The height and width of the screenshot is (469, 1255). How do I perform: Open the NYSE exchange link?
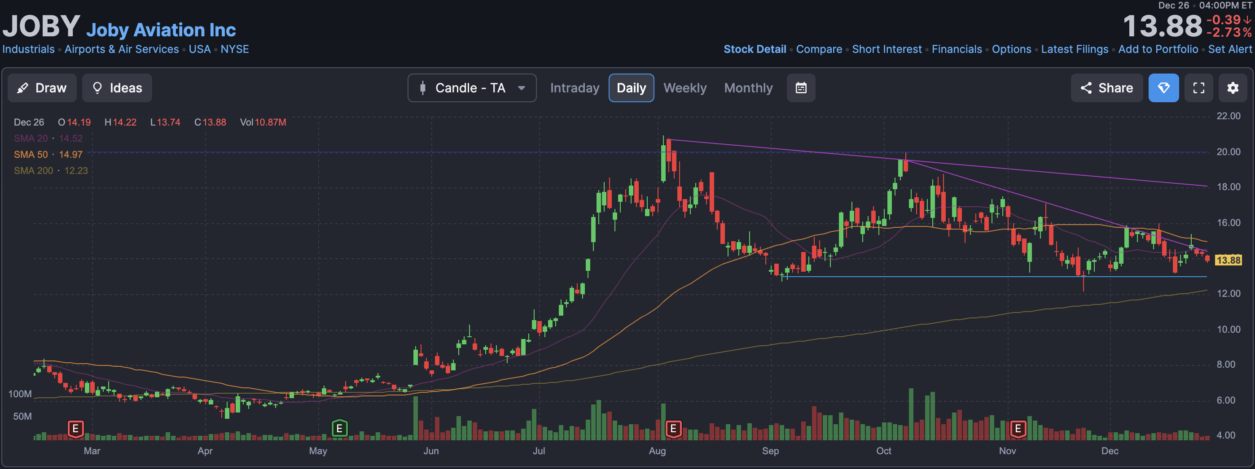point(235,49)
